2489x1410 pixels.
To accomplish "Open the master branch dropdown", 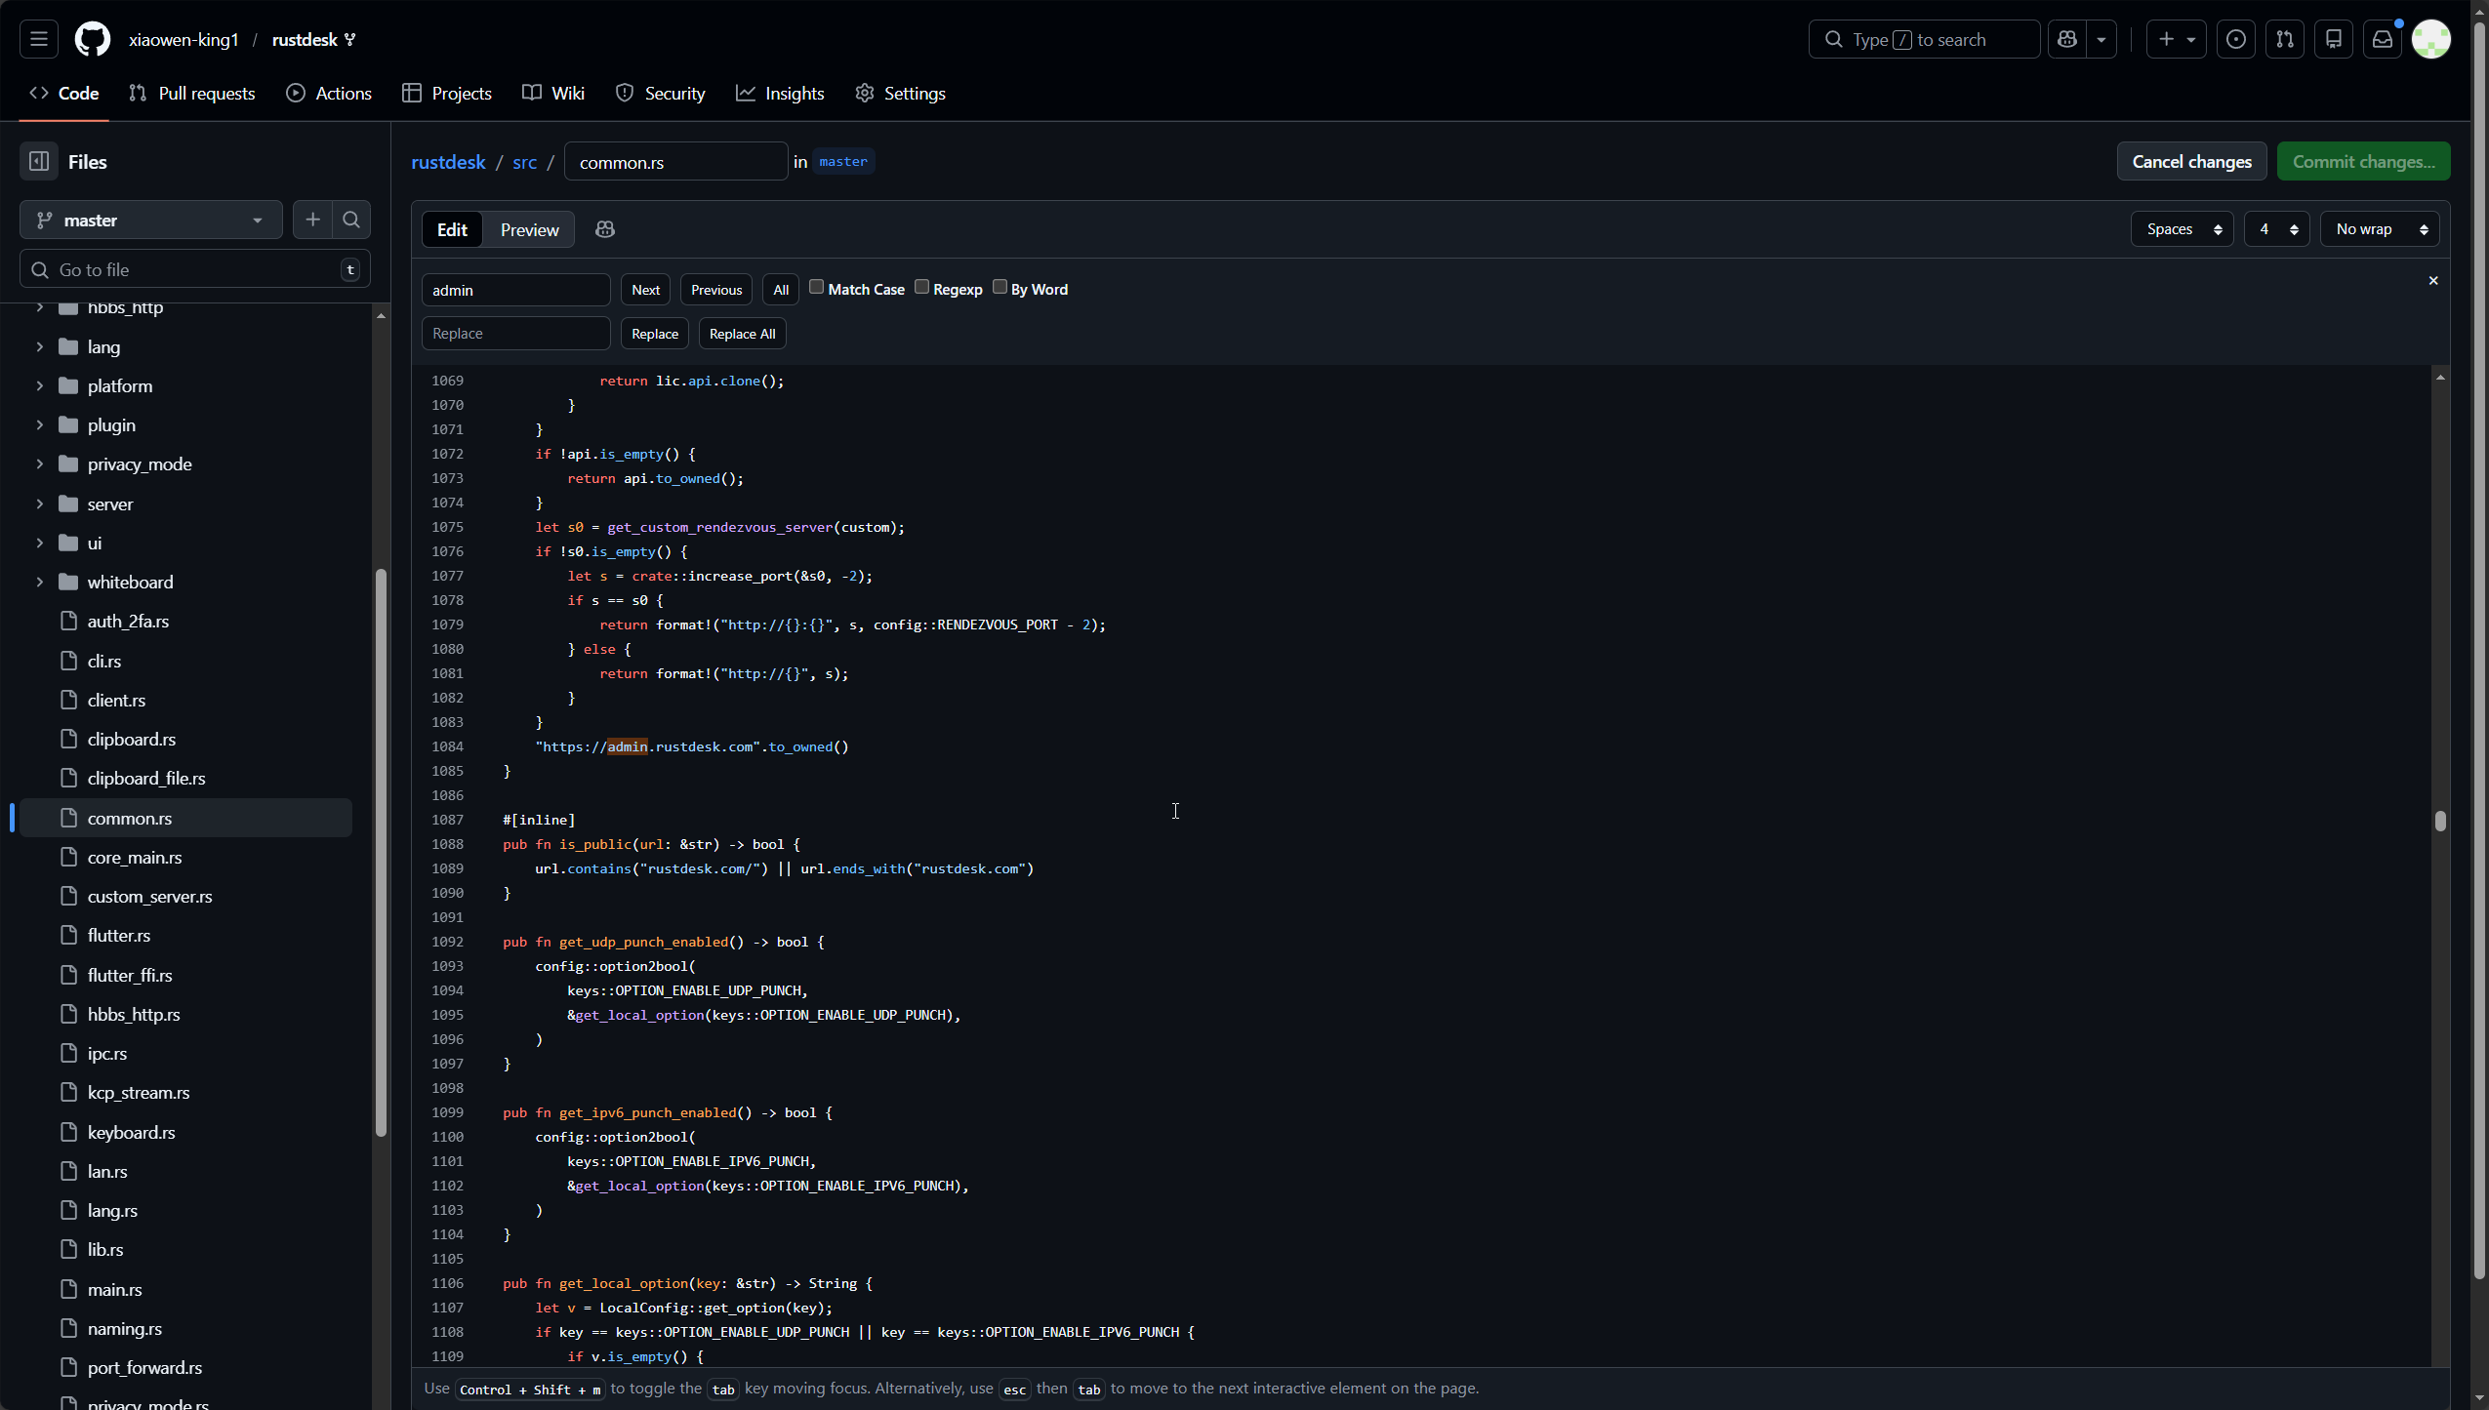I will (x=151, y=221).
